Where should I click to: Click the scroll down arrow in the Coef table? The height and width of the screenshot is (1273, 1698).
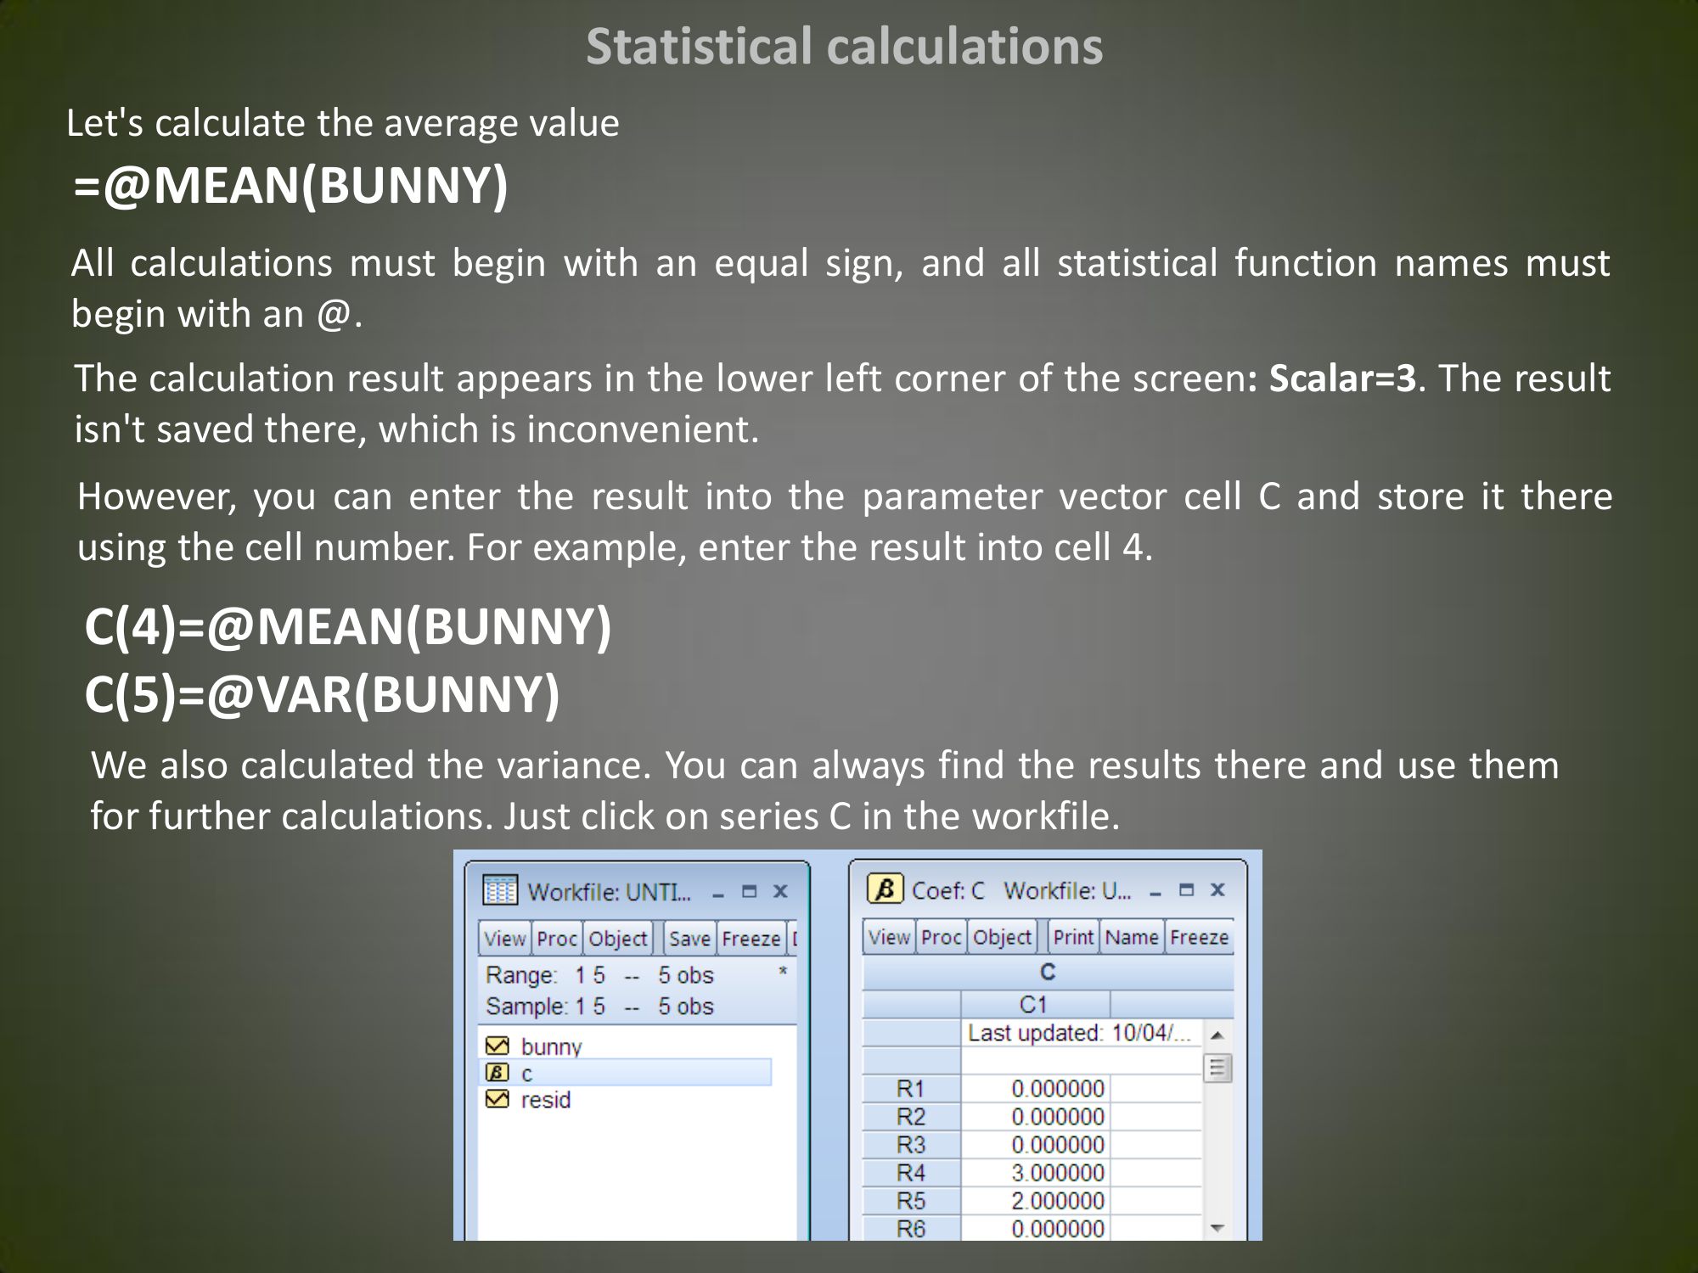[x=1217, y=1228]
